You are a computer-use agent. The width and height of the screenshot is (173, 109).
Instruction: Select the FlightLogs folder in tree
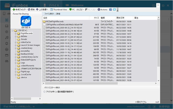point(25,72)
